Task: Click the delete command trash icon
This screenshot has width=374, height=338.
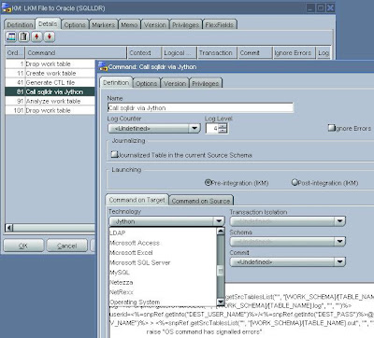Action: (23, 36)
